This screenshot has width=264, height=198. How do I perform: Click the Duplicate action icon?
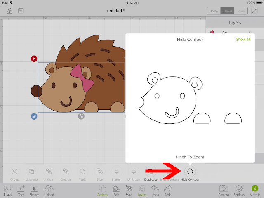[151, 172]
